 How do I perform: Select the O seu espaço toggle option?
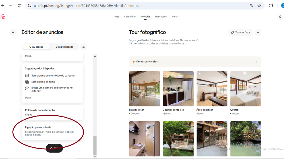click(36, 47)
